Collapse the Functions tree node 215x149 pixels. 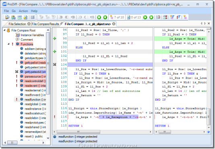point(8,44)
